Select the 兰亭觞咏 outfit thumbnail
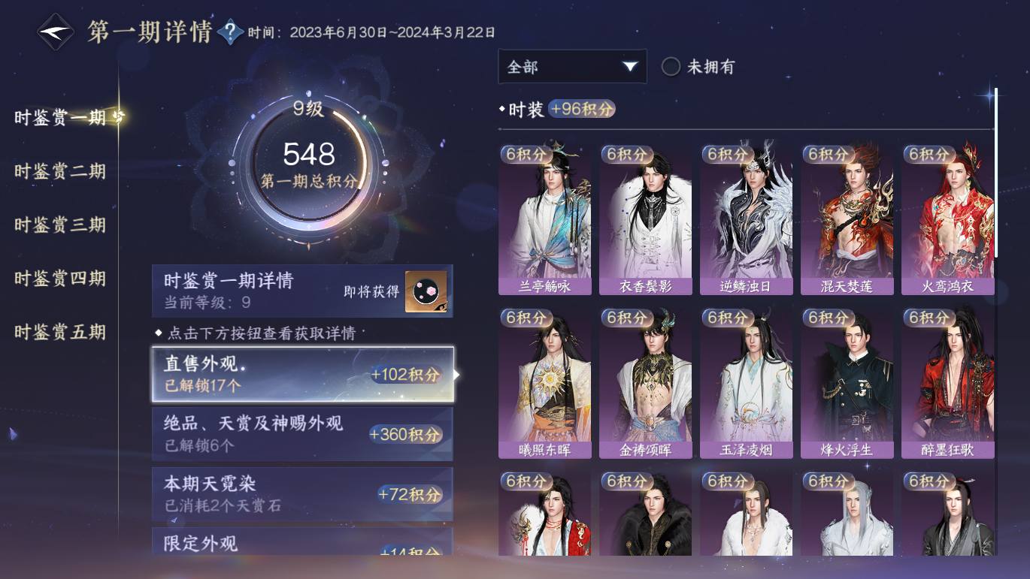 click(544, 218)
